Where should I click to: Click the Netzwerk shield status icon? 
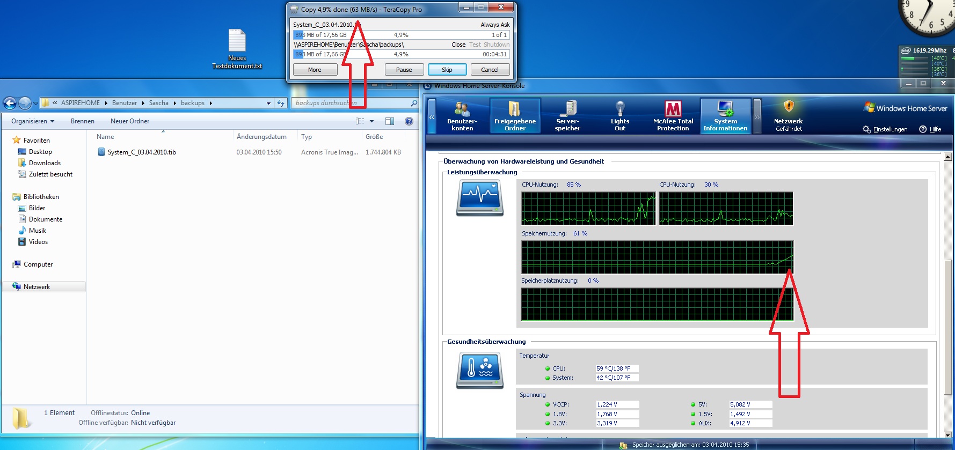tap(788, 106)
